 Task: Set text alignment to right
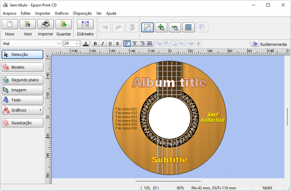(142, 44)
